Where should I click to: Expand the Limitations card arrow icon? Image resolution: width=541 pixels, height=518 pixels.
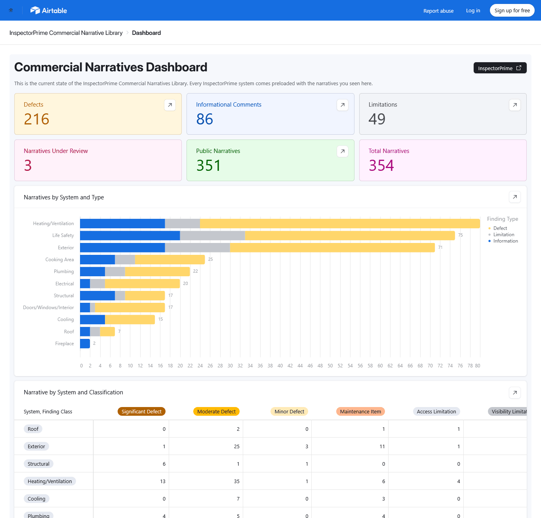[514, 105]
